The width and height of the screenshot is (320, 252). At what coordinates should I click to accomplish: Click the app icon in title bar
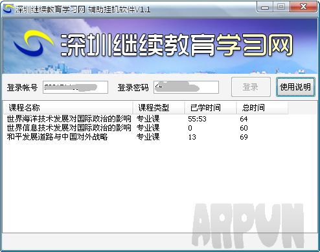[8, 9]
